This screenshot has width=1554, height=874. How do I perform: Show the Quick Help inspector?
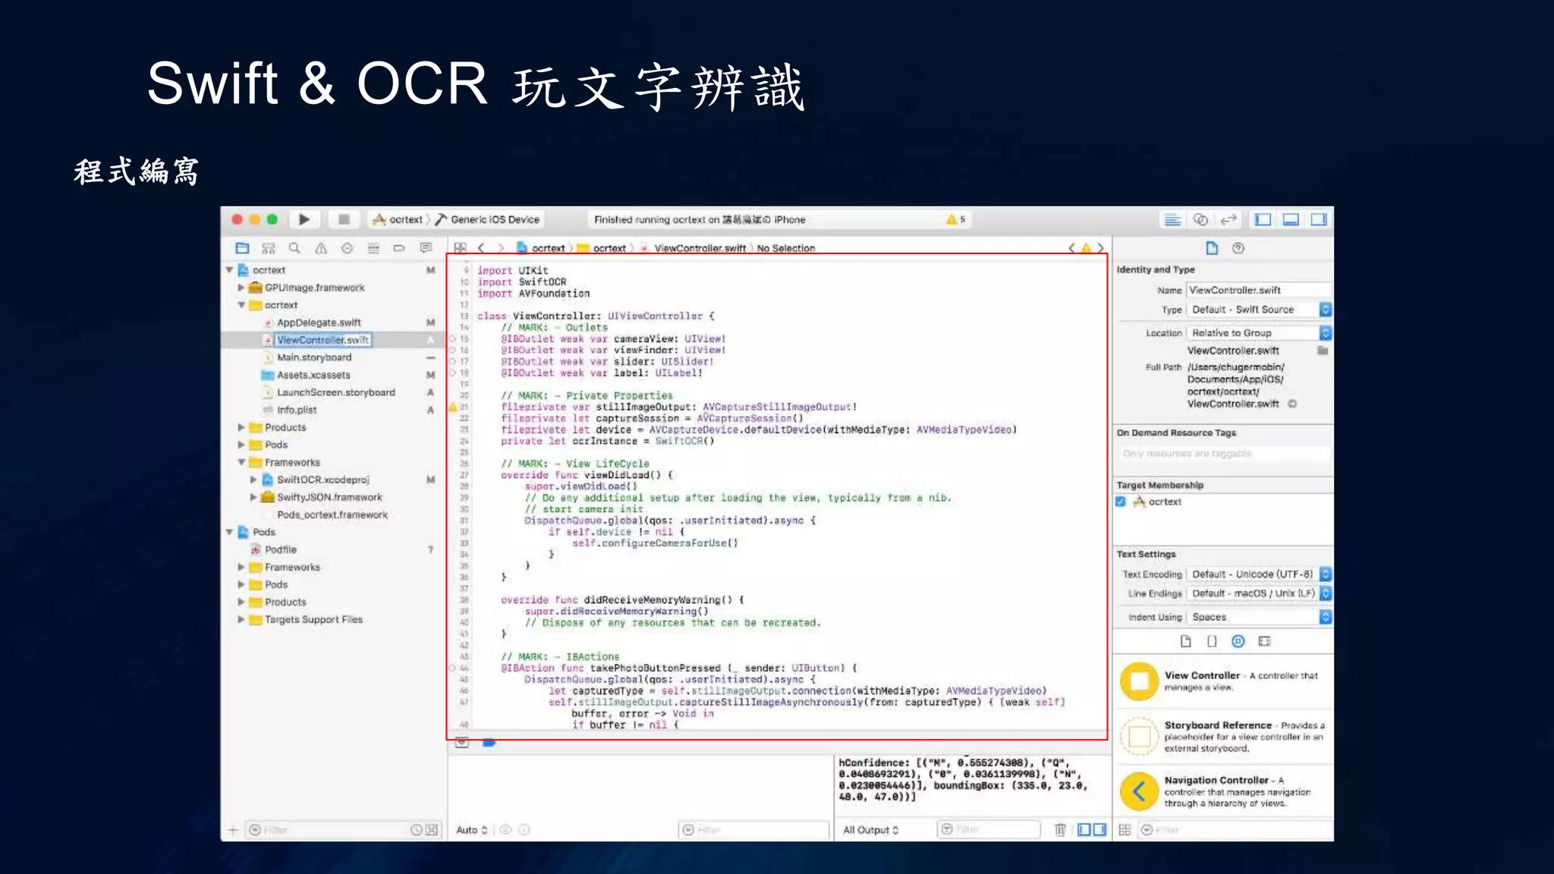point(1238,248)
